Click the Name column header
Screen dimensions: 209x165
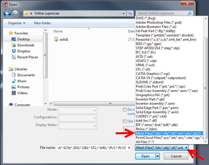[x=58, y=31]
